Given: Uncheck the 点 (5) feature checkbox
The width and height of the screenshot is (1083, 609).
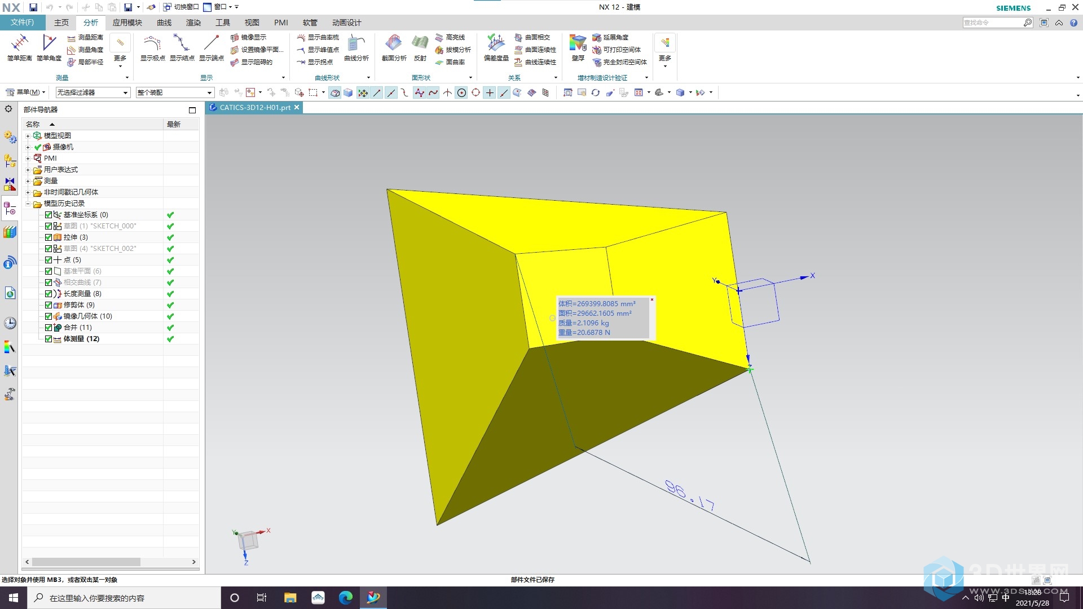Looking at the screenshot, I should click(49, 260).
